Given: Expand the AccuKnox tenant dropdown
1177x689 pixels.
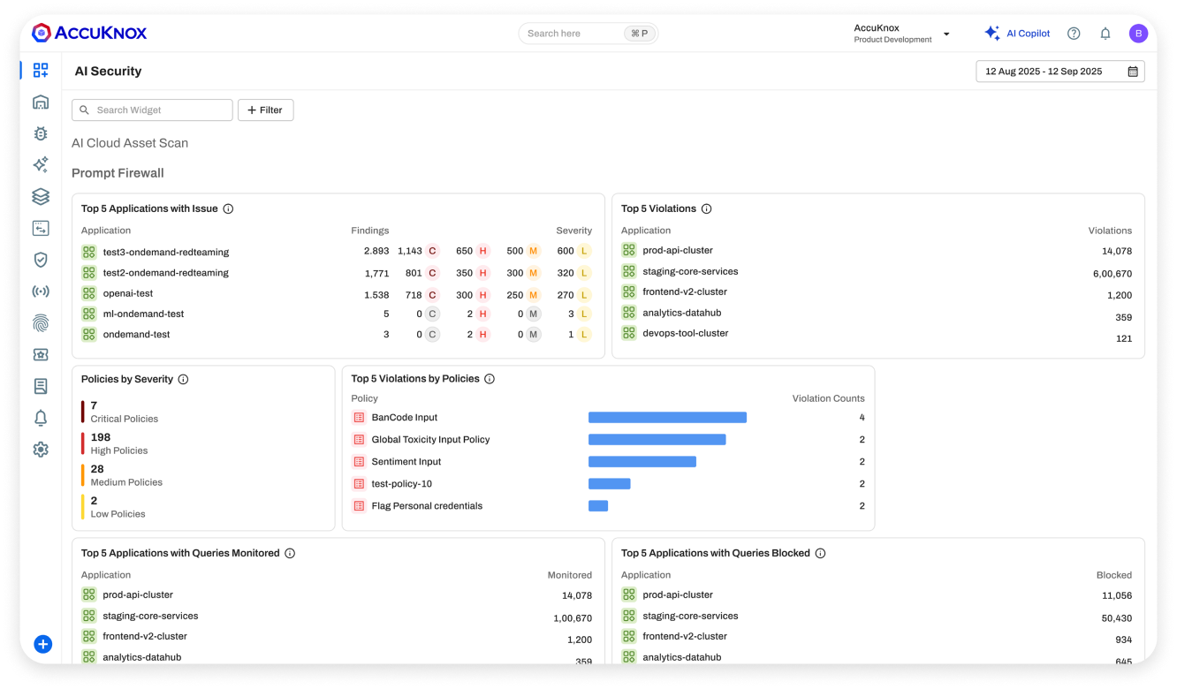Looking at the screenshot, I should coord(946,34).
